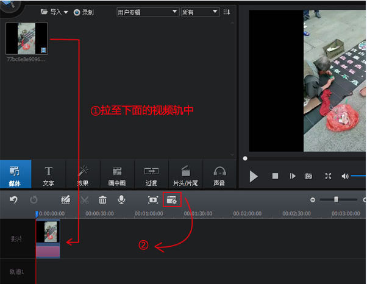Click the red-boxed video settings icon
Viewport: 367px width, 284px height.
click(x=172, y=199)
